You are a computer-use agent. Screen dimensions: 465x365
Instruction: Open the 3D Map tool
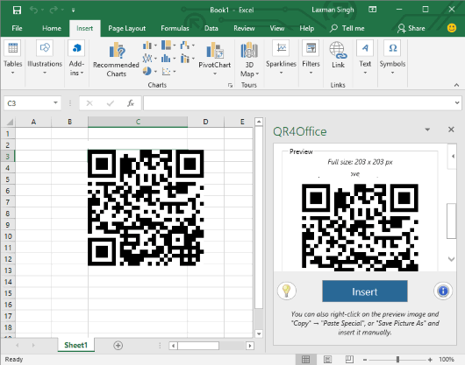(249, 60)
